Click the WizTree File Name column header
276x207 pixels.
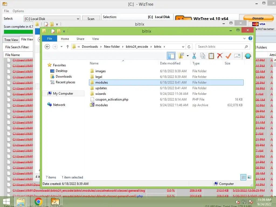(x=18, y=55)
